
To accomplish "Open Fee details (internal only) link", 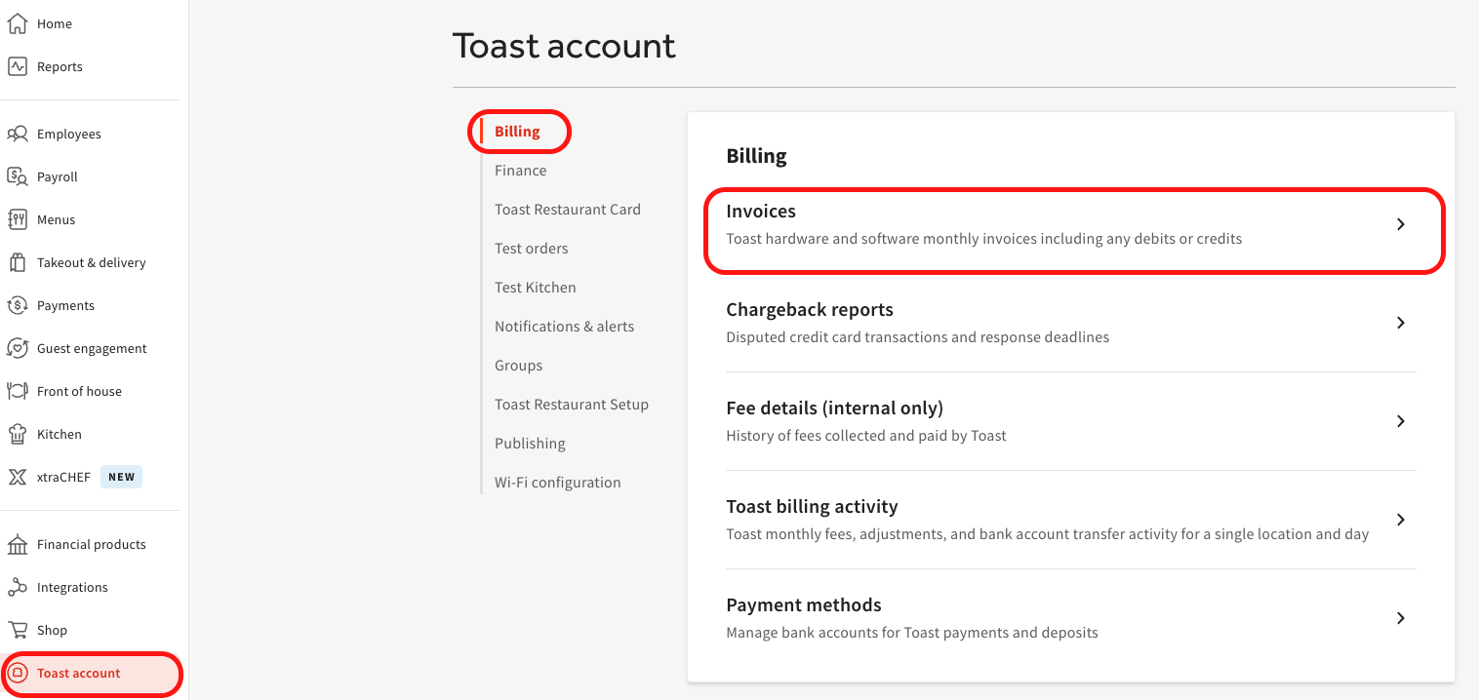I will point(834,408).
